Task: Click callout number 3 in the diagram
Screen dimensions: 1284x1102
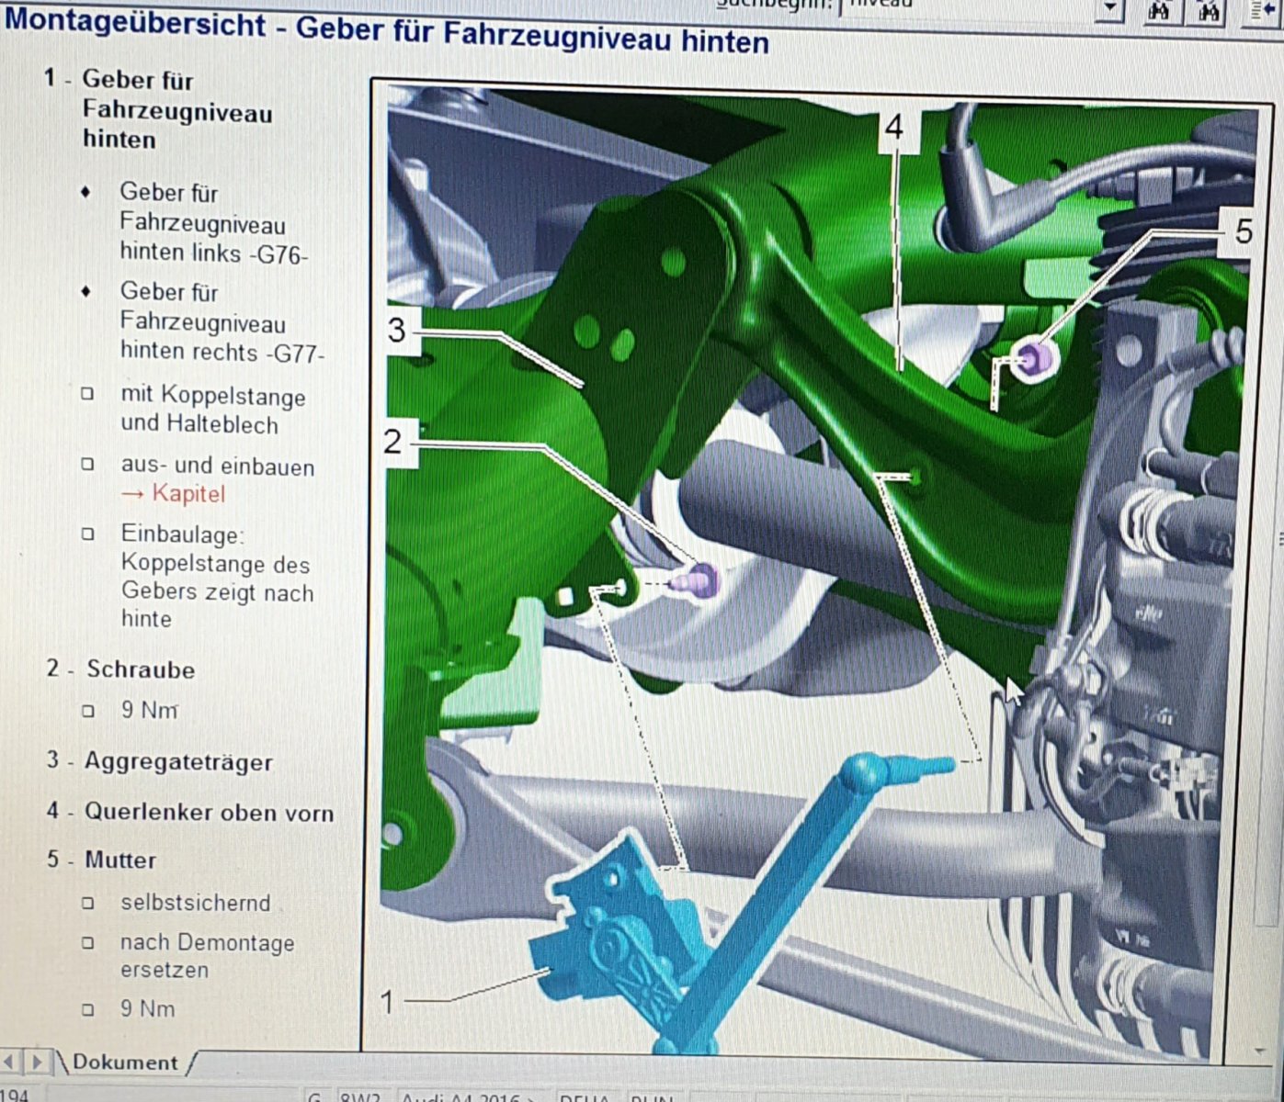Action: [x=397, y=330]
